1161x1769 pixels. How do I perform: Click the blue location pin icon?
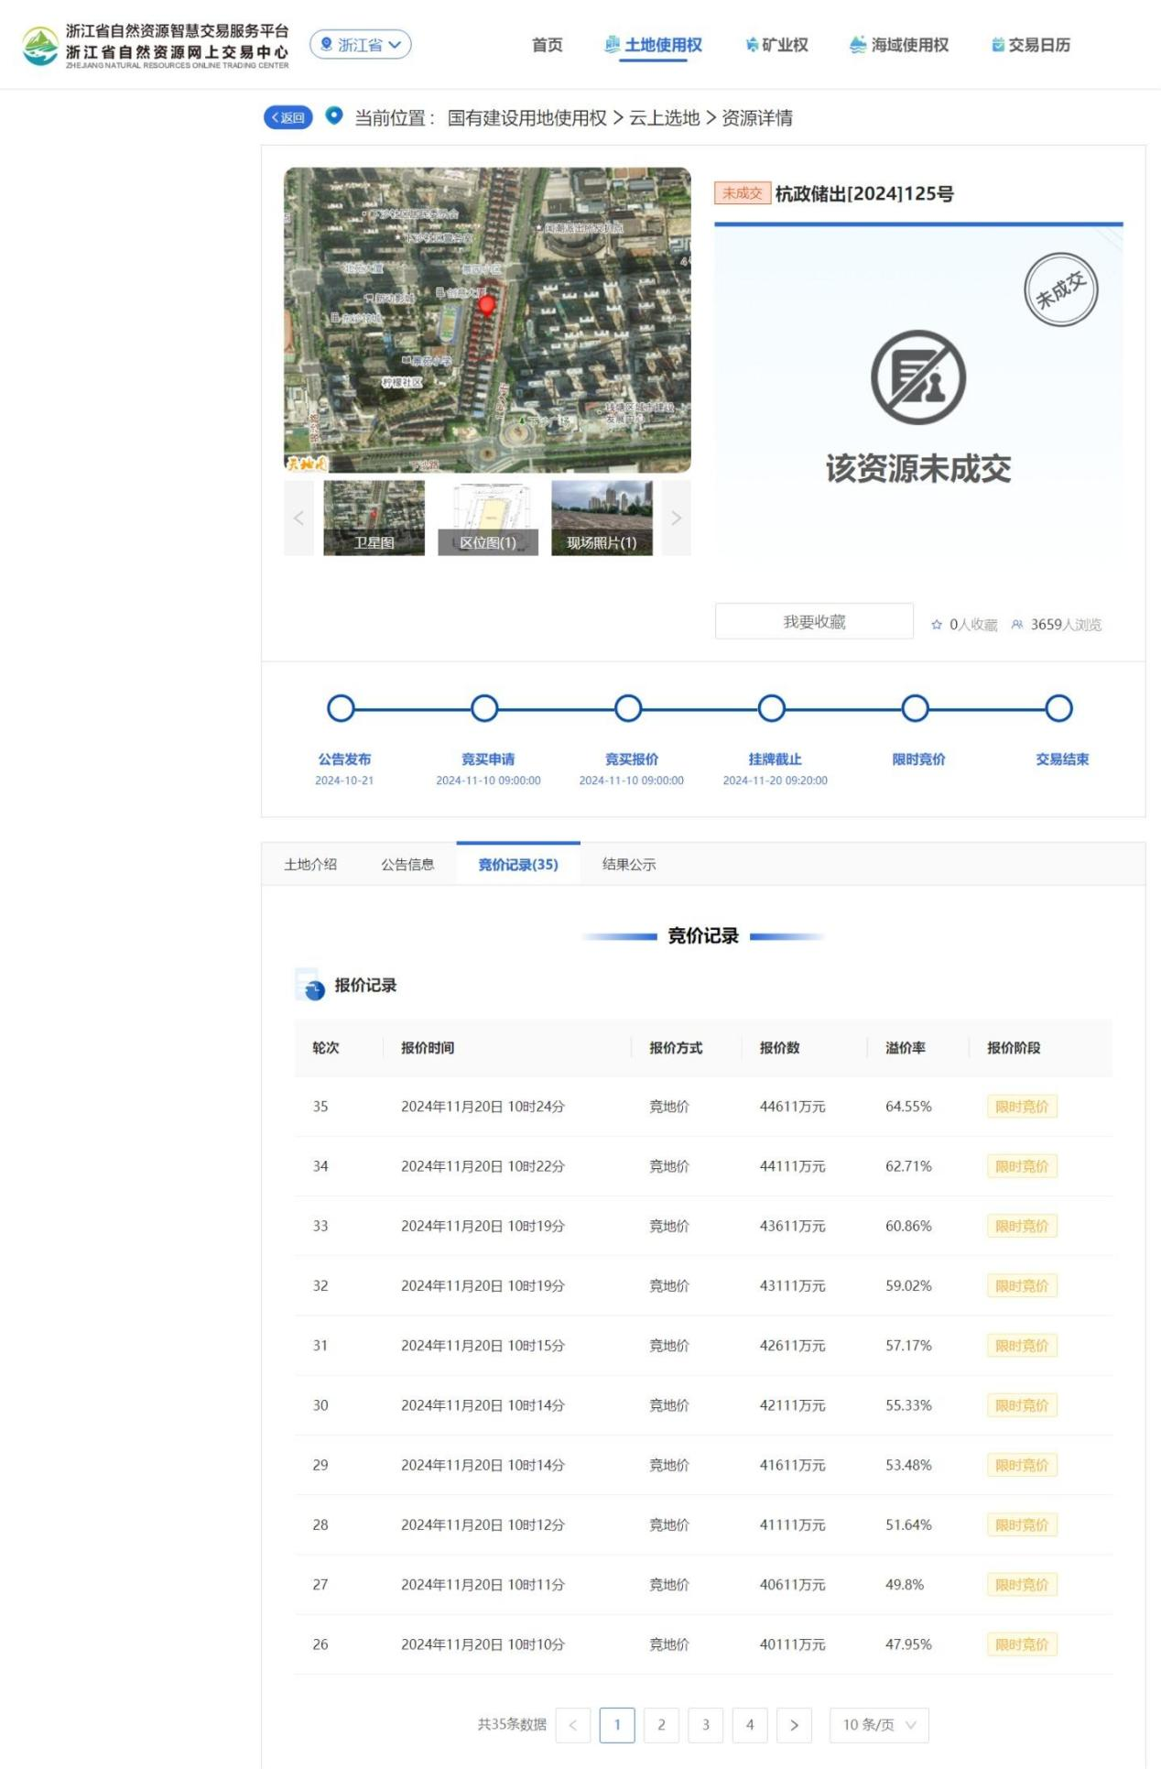click(334, 115)
